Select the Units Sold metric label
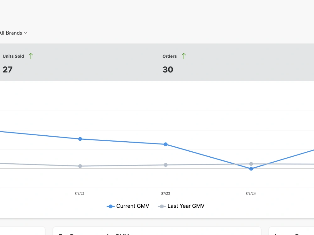This screenshot has width=314, height=235. (13, 56)
